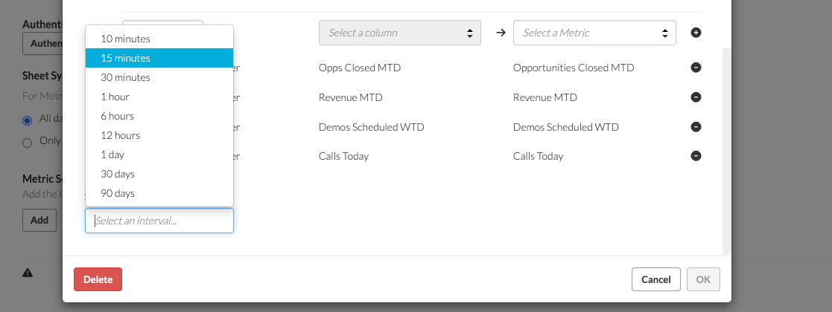832x312 pixels.
Task: Select the All data radio button
Action: 27,120
